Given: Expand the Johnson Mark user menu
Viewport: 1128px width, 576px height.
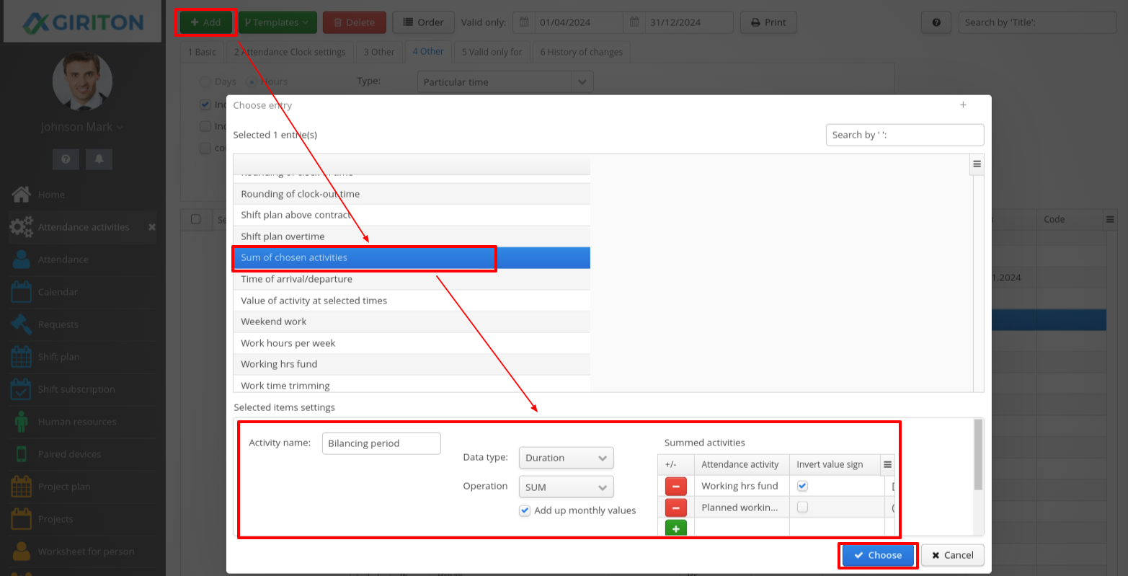Looking at the screenshot, I should 82,127.
